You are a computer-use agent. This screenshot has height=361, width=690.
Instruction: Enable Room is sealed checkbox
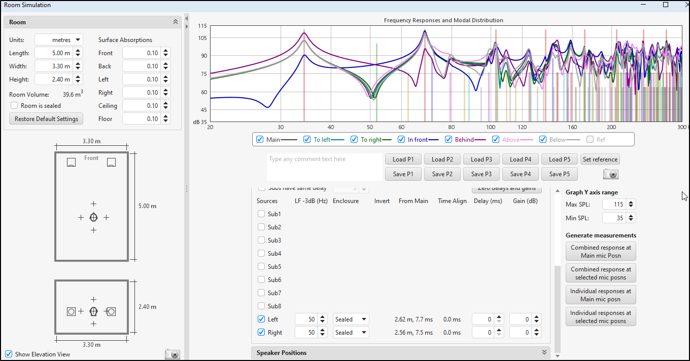coord(14,106)
